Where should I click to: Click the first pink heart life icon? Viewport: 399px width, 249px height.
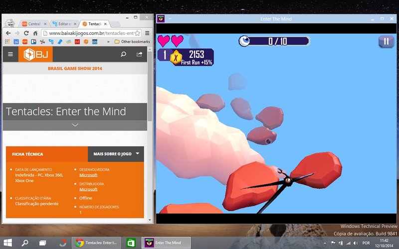[164, 41]
